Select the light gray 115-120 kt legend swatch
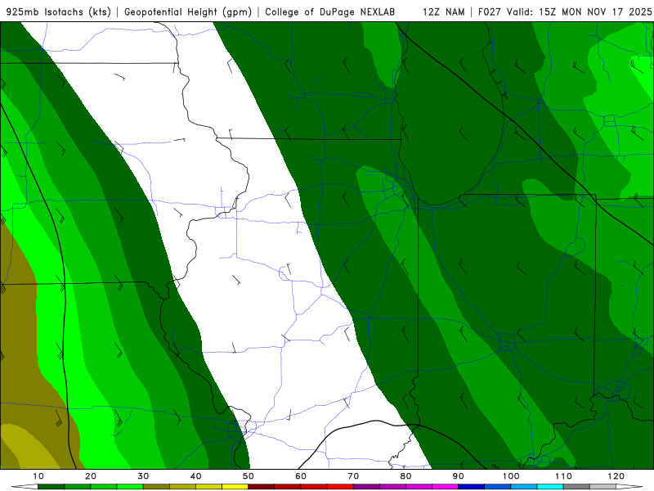The image size is (654, 491). pyautogui.click(x=602, y=487)
